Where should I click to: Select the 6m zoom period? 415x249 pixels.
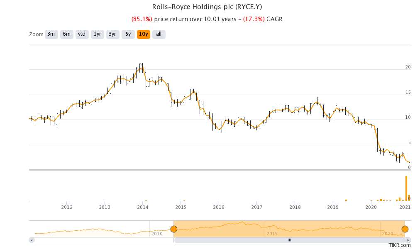coord(66,34)
